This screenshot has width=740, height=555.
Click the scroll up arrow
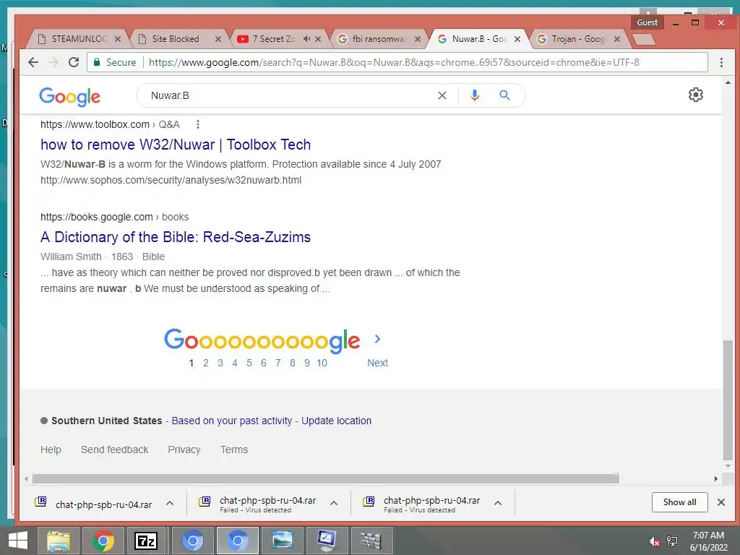pos(728,82)
